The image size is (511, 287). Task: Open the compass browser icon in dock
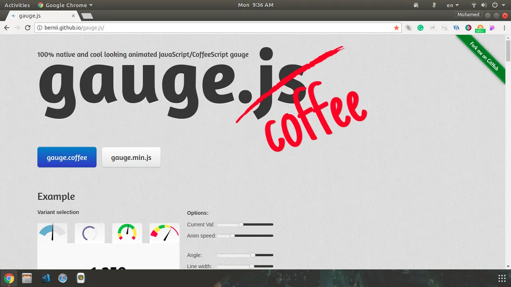point(63,278)
